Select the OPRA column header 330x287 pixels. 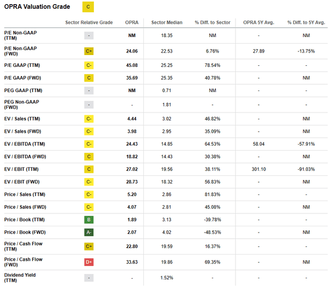(132, 23)
